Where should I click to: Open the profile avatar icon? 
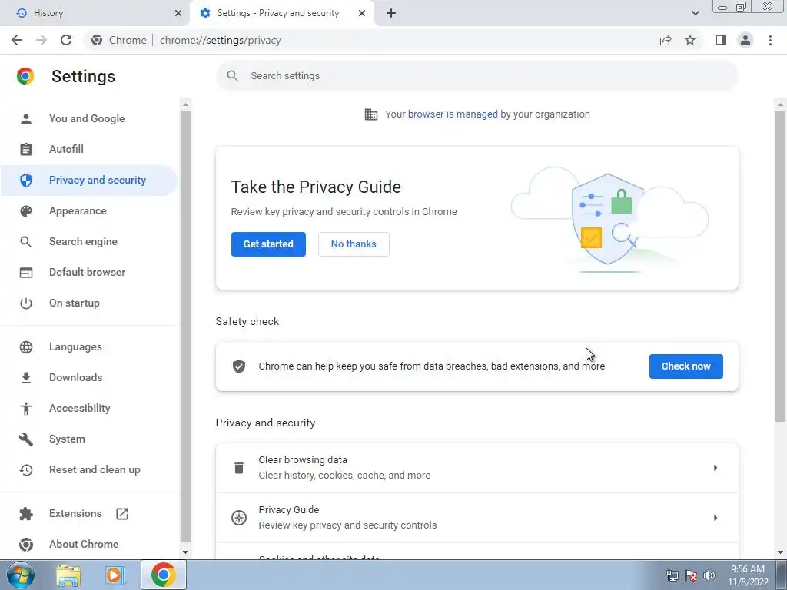point(745,40)
